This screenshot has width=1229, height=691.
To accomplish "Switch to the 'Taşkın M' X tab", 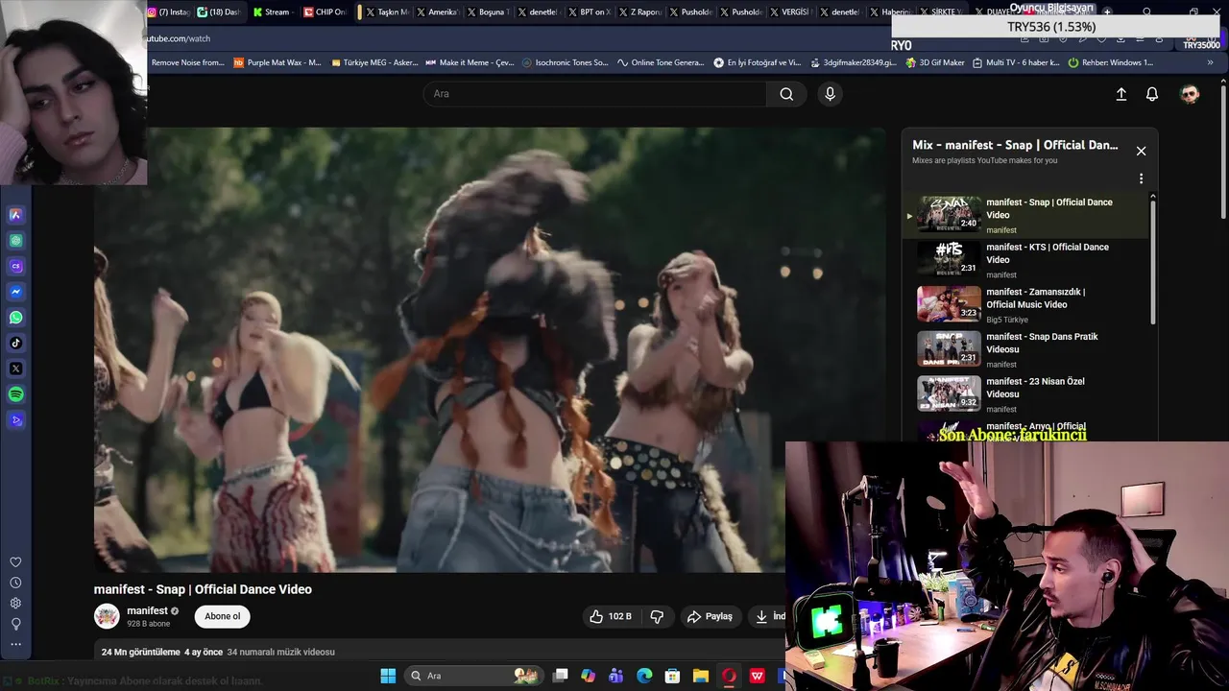I will point(388,12).
